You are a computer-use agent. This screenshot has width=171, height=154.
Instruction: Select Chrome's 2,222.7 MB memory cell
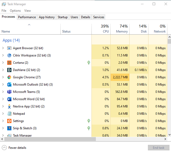point(120,77)
